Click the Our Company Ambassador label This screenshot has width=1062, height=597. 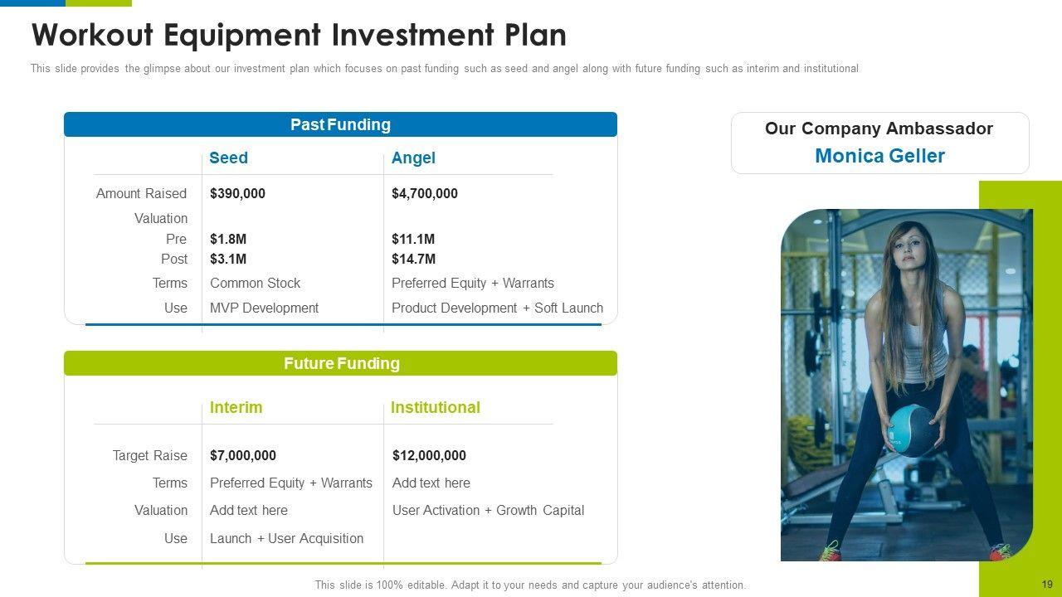pyautogui.click(x=879, y=129)
